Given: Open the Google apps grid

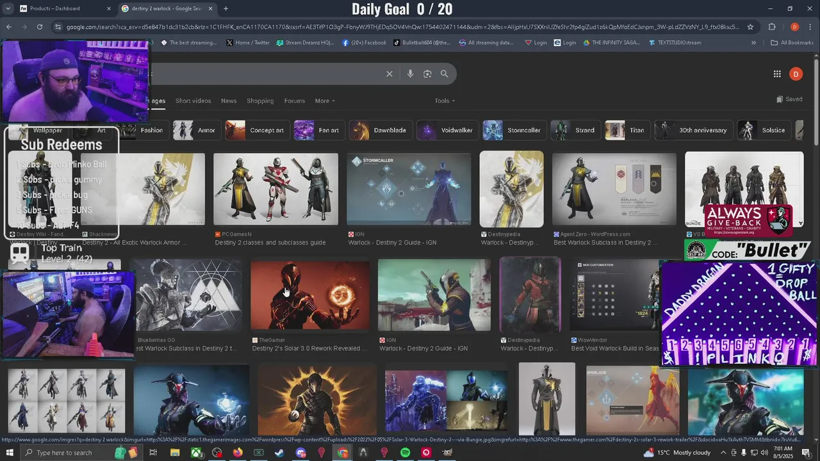Looking at the screenshot, I should (777, 74).
